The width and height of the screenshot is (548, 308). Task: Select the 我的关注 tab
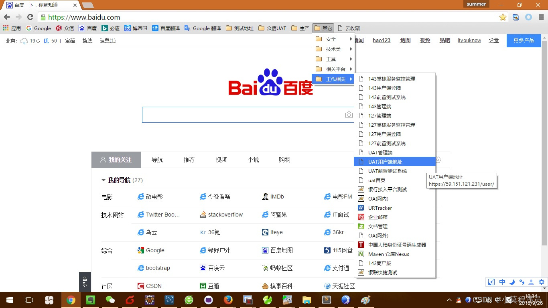pos(116,160)
